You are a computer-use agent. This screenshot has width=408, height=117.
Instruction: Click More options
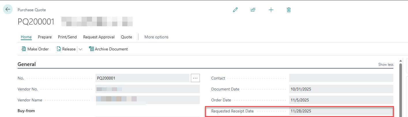pyautogui.click(x=156, y=37)
